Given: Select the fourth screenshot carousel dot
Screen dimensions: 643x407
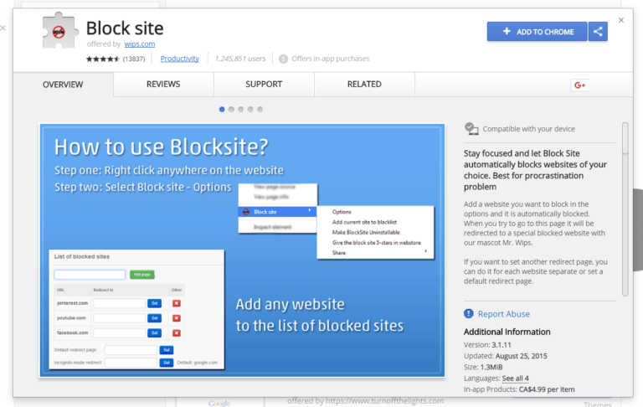Looking at the screenshot, I should [x=250, y=109].
